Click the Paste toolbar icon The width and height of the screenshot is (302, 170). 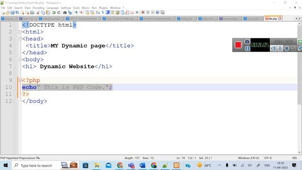pos(48,13)
